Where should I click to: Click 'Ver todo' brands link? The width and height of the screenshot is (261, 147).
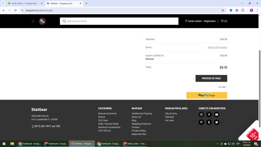point(169,120)
